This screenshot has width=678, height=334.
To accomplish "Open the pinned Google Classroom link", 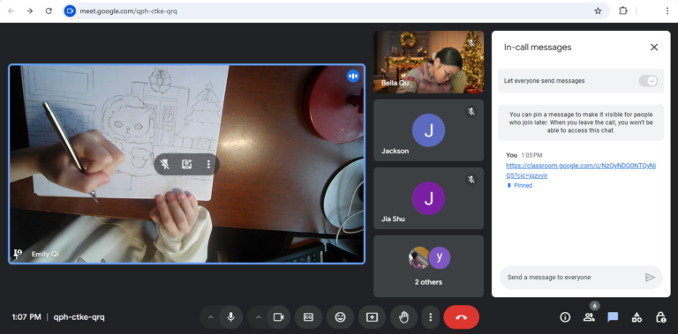I will pyautogui.click(x=581, y=170).
